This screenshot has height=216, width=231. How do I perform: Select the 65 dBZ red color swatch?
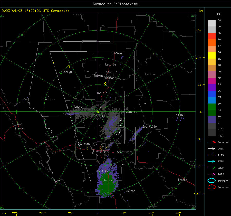tap(211, 36)
